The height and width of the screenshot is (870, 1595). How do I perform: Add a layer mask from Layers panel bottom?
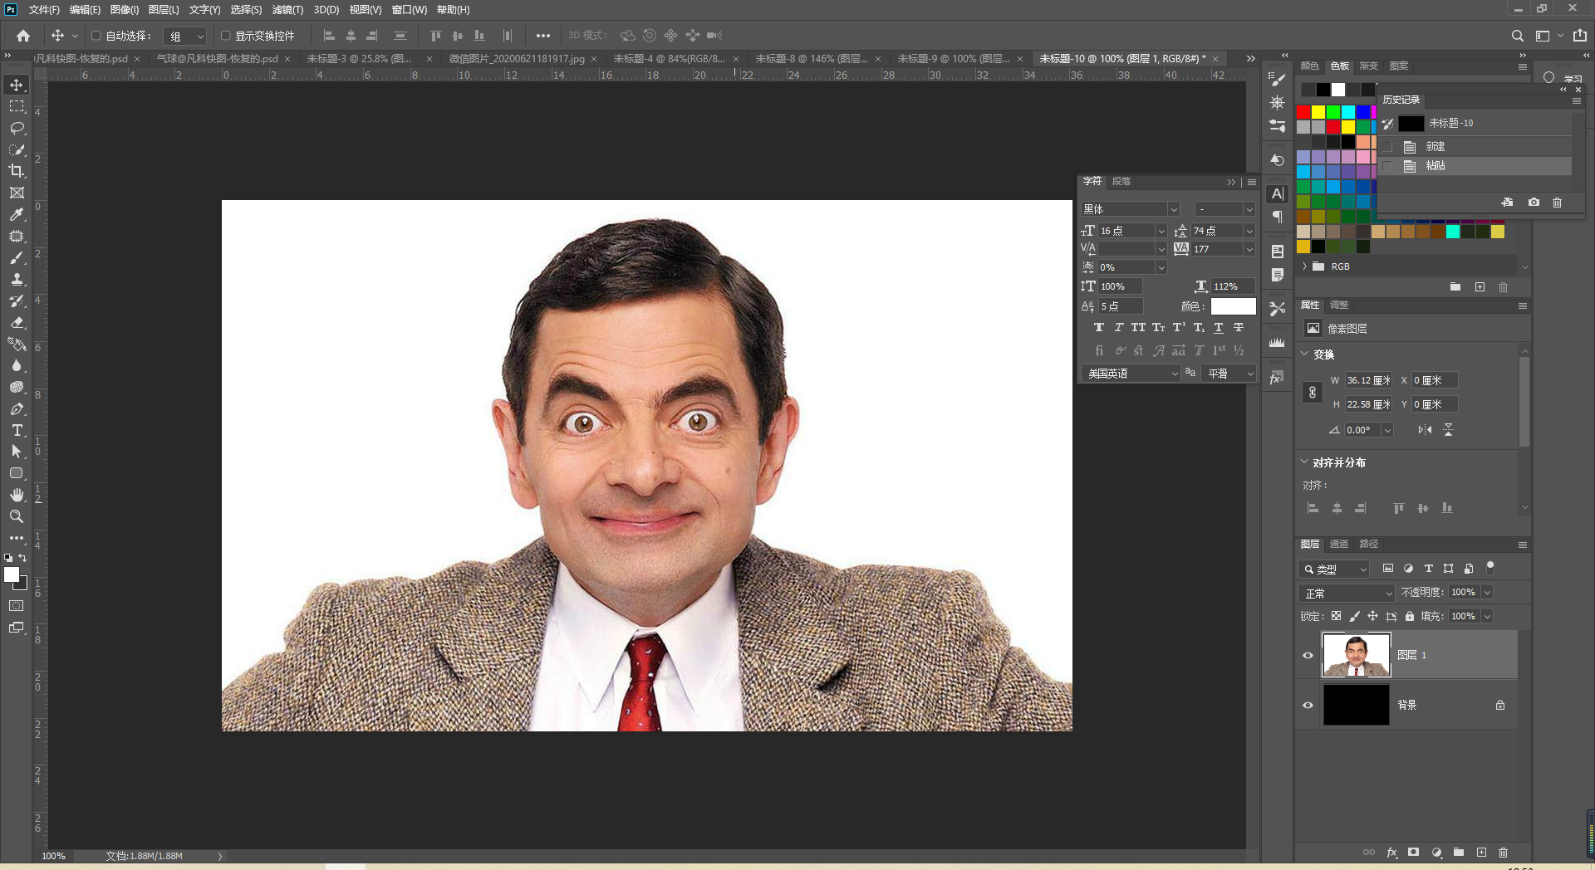(x=1413, y=853)
